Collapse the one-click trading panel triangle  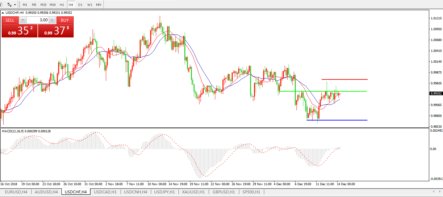pos(3,13)
